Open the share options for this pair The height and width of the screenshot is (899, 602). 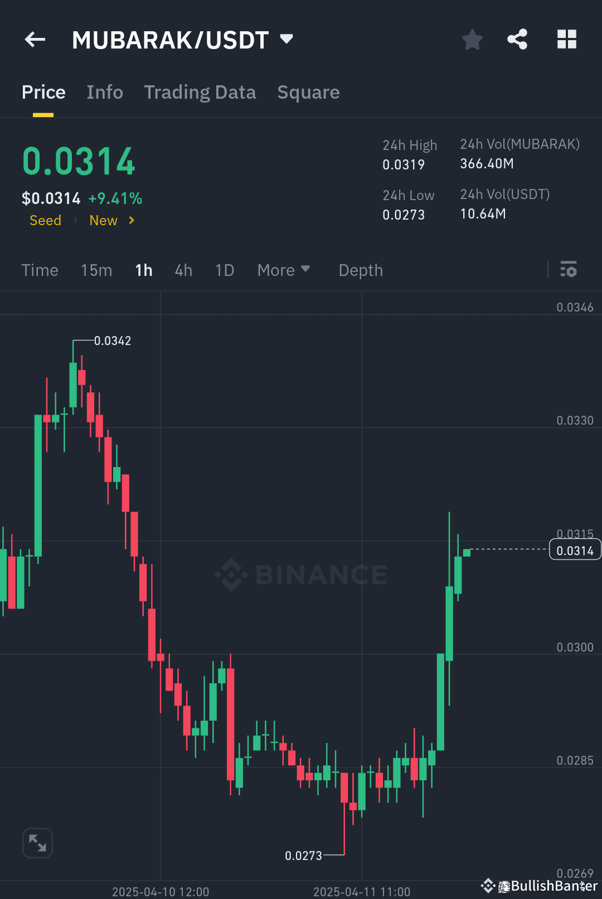tap(517, 39)
